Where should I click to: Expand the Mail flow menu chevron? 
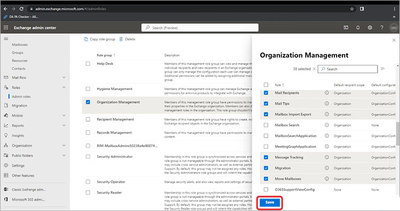(x=64, y=77)
